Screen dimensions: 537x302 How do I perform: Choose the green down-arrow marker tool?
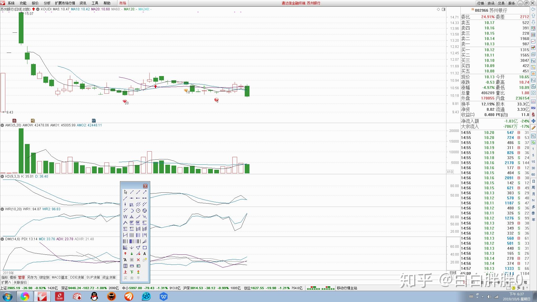(132, 254)
